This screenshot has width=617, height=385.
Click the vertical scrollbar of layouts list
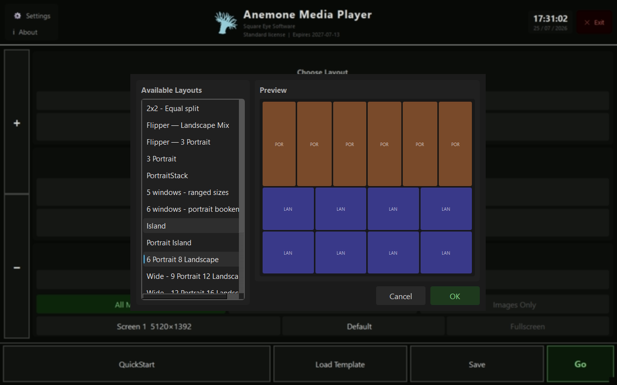pos(242,196)
